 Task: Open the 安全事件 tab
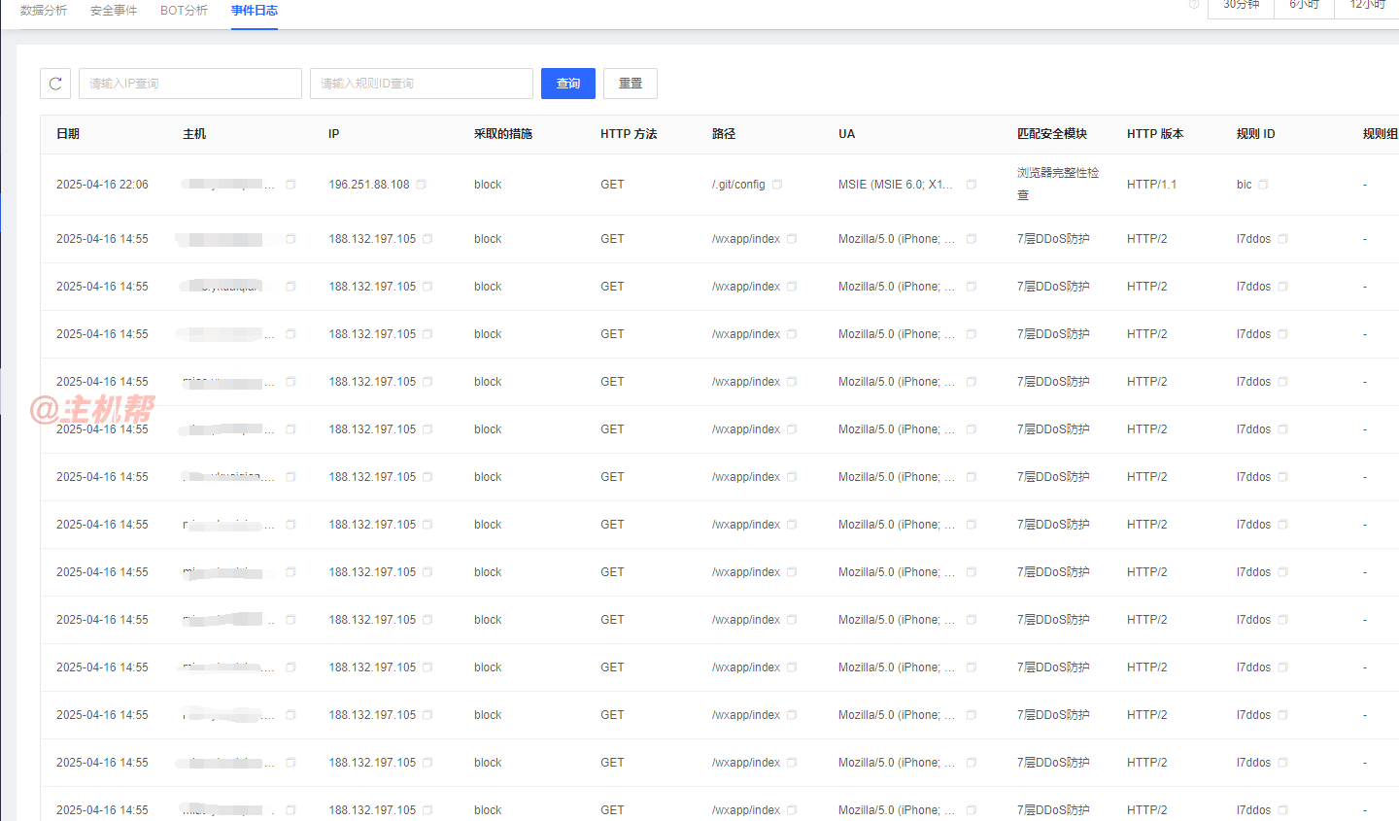(114, 11)
